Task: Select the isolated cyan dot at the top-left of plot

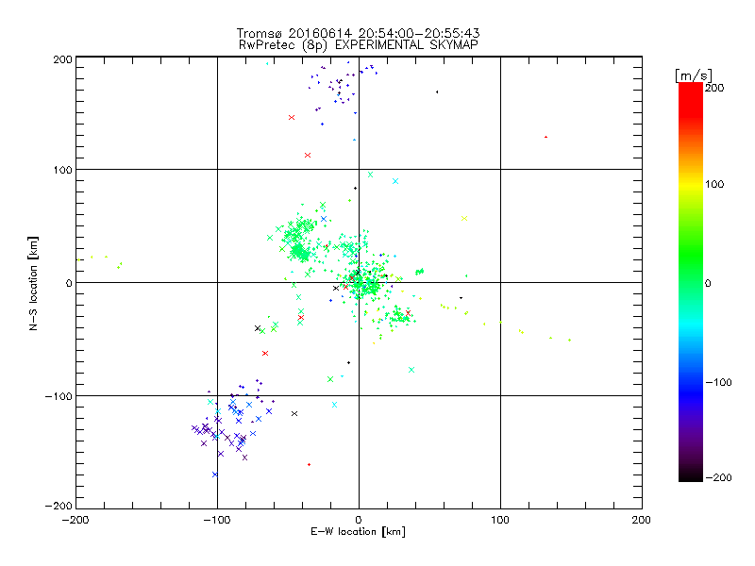Action: [267, 63]
